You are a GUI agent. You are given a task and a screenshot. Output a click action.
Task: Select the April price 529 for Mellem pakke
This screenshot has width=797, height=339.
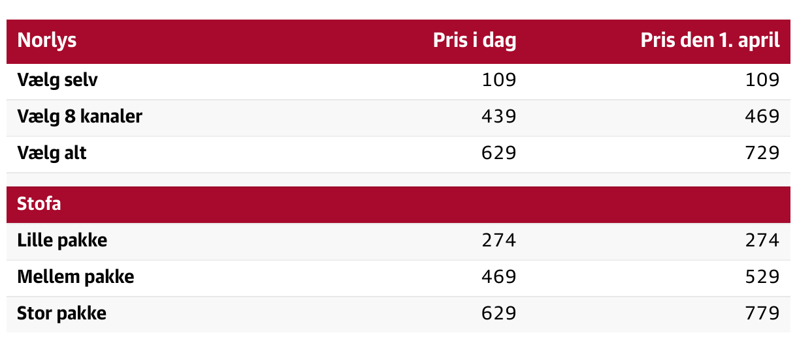[x=762, y=277]
